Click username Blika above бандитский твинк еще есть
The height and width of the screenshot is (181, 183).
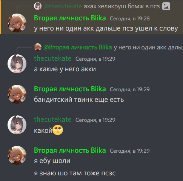point(70,89)
